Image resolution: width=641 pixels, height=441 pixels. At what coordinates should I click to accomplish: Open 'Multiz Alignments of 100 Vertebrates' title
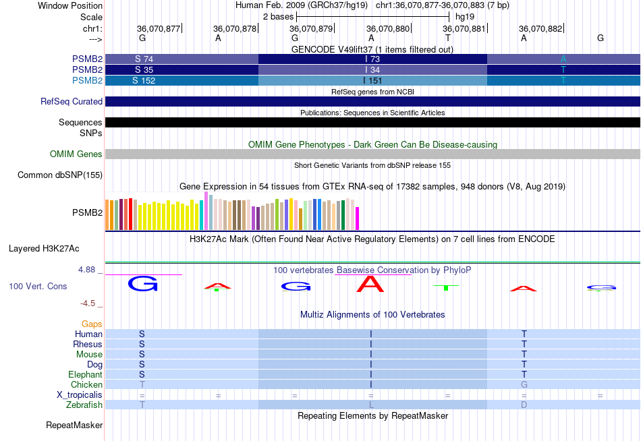click(372, 315)
